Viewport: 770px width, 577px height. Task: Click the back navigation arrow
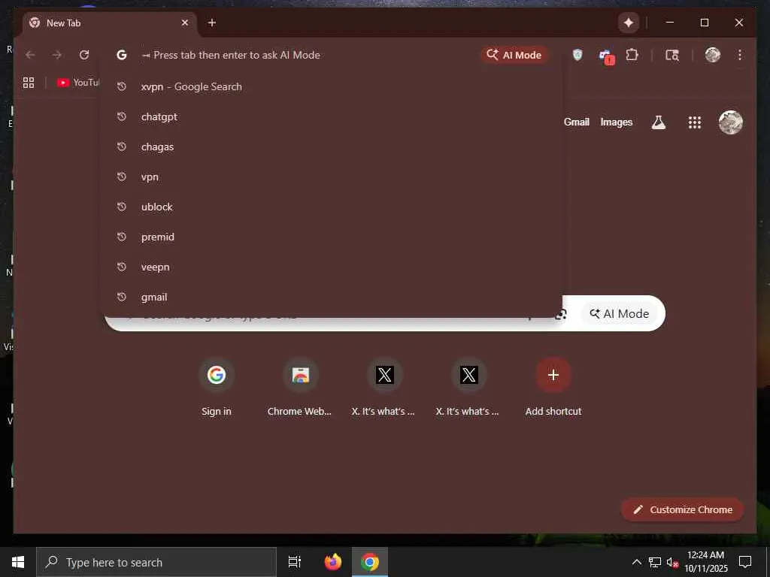(x=30, y=55)
